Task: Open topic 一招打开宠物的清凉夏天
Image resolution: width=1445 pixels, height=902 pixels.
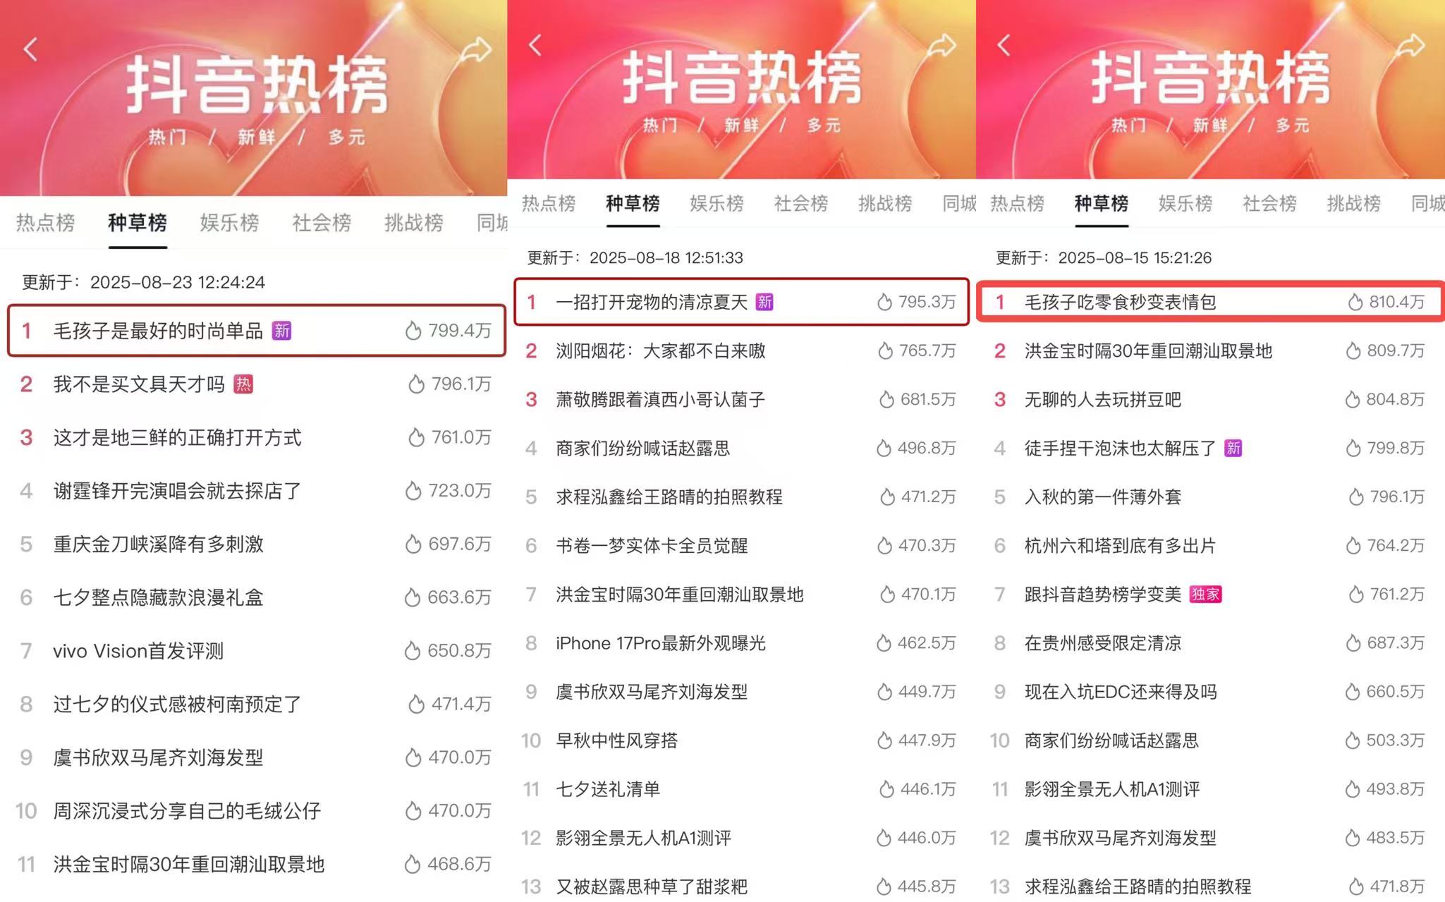Action: pyautogui.click(x=651, y=303)
